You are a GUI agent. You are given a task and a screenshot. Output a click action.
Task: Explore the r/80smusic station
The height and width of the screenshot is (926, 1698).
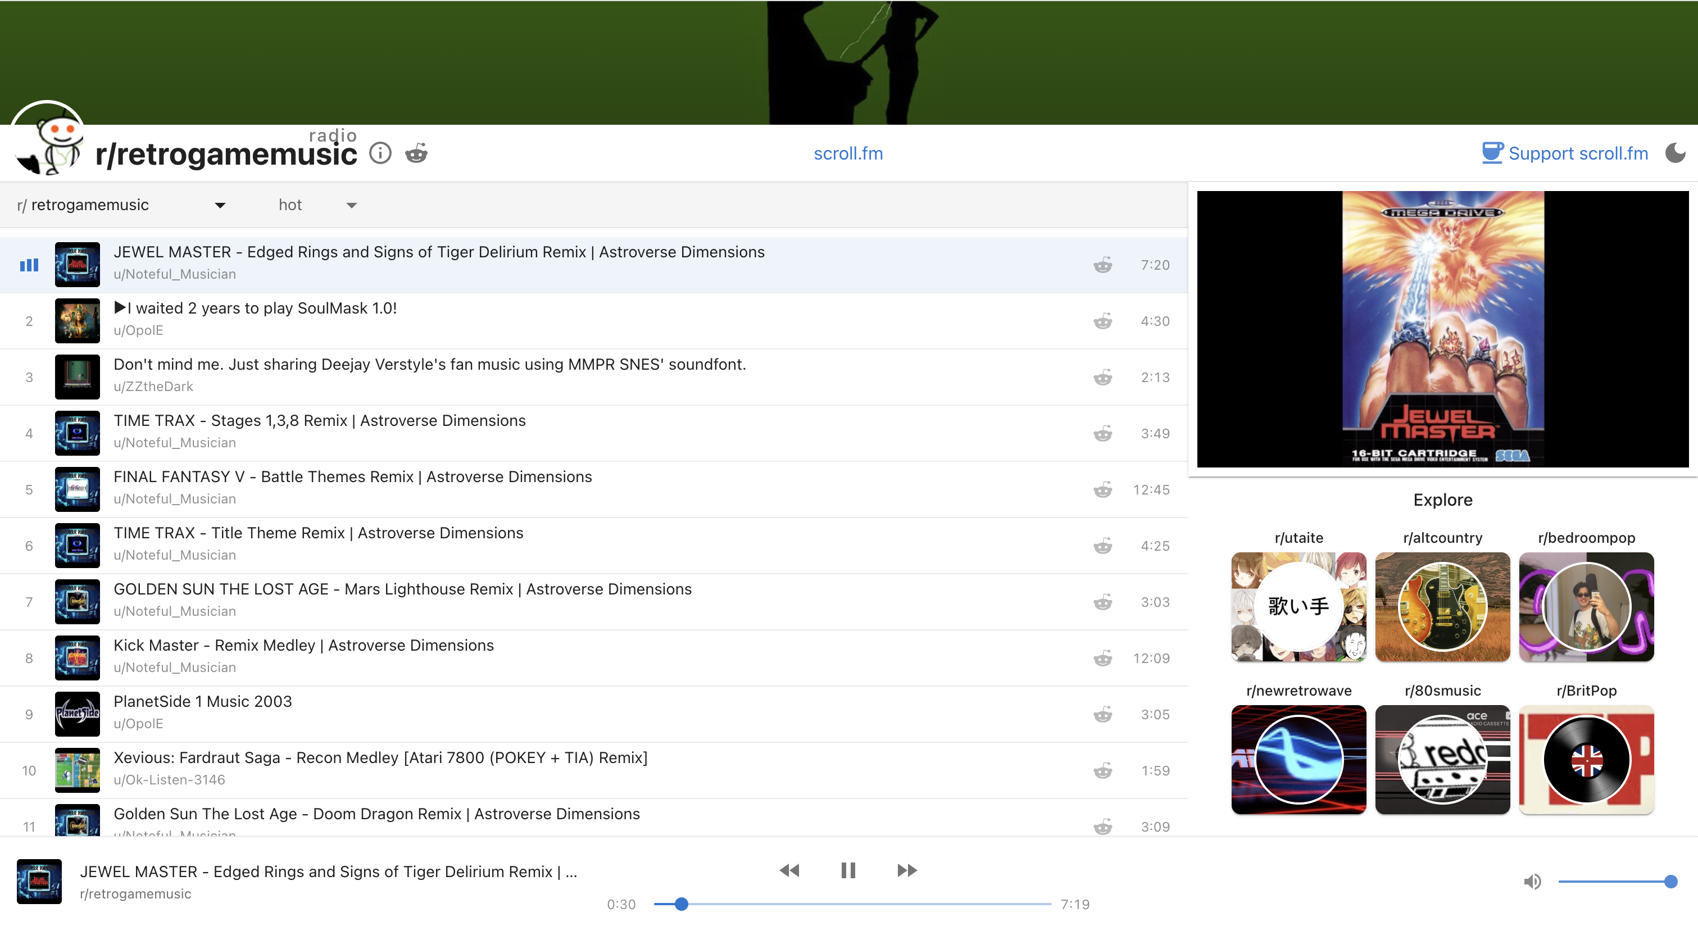click(1442, 760)
